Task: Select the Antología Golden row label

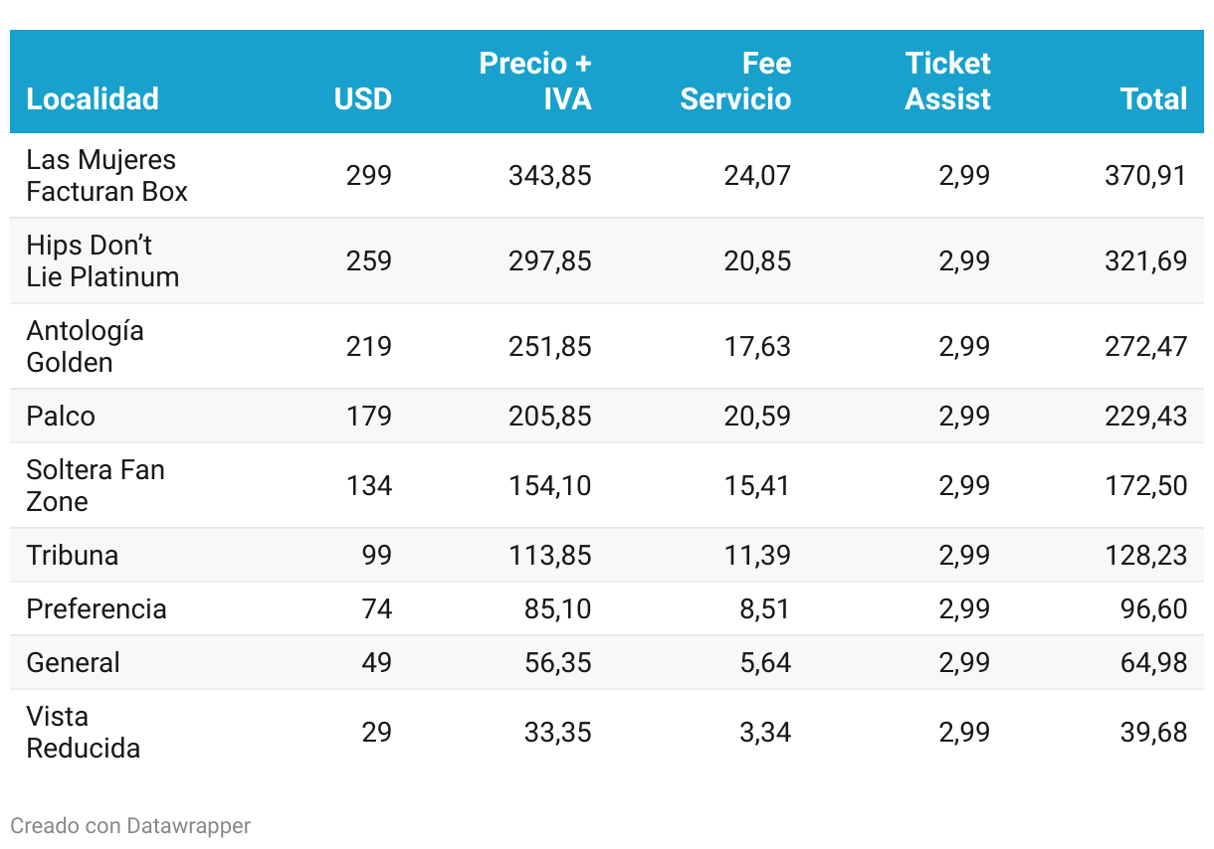Action: pyautogui.click(x=85, y=347)
